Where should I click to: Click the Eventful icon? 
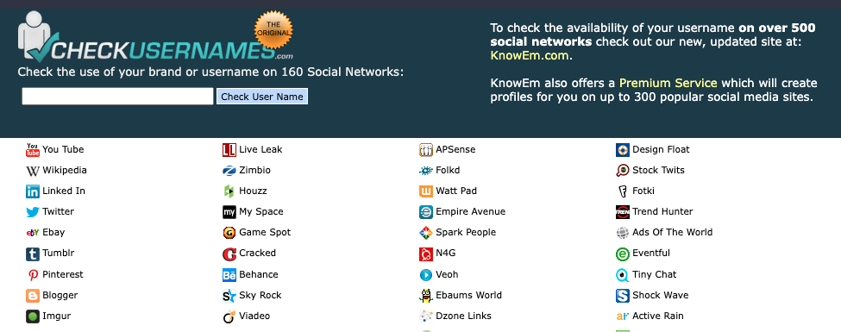pyautogui.click(x=623, y=254)
